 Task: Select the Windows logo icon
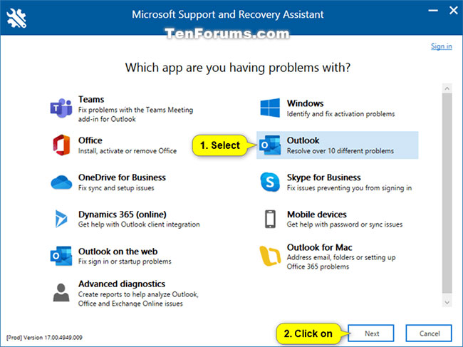[270, 108]
